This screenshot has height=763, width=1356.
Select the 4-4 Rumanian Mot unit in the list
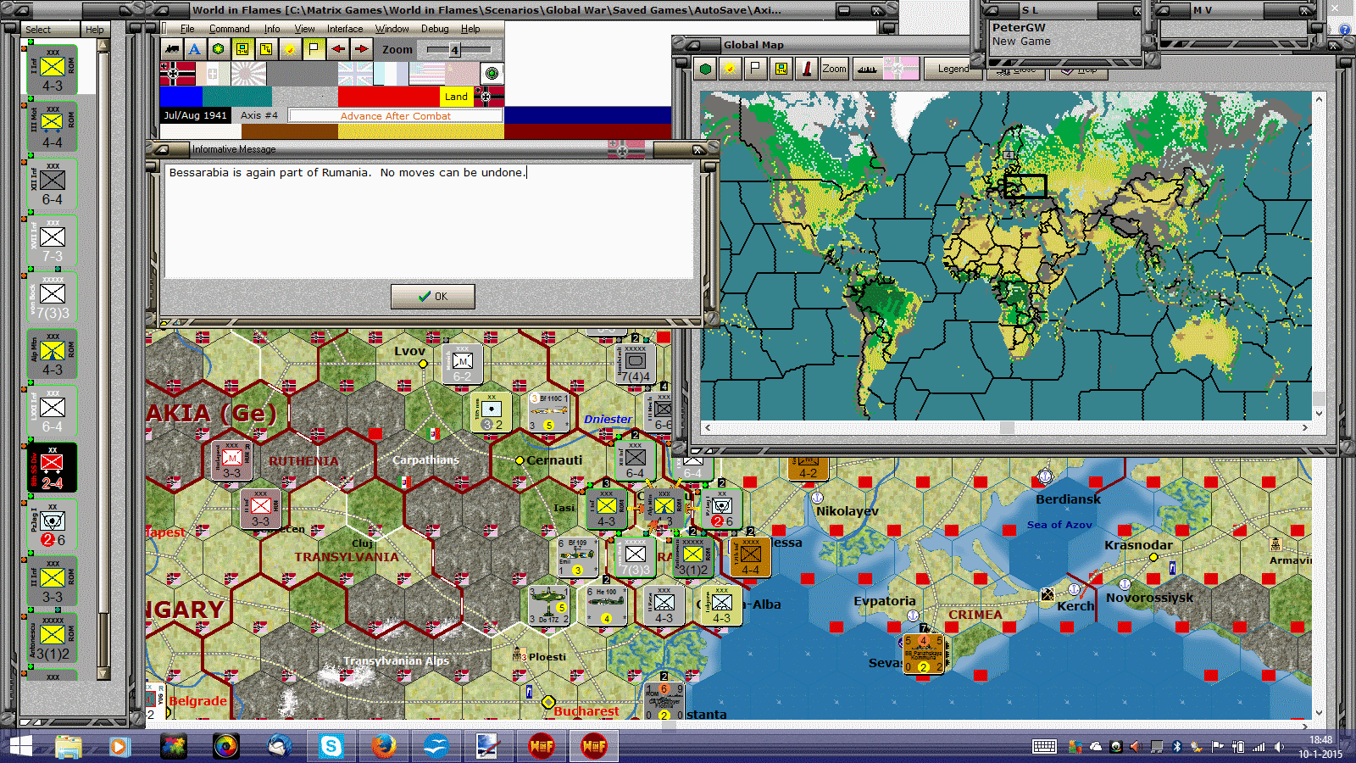tap(53, 126)
